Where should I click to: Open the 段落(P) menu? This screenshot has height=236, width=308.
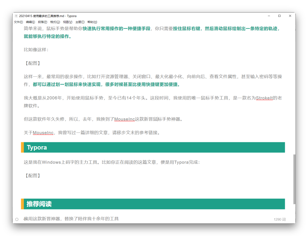(x=42, y=22)
